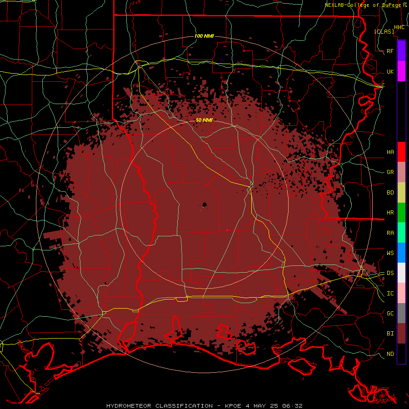
Task: Click the GR pink-tan legend swatch
Action: point(401,172)
